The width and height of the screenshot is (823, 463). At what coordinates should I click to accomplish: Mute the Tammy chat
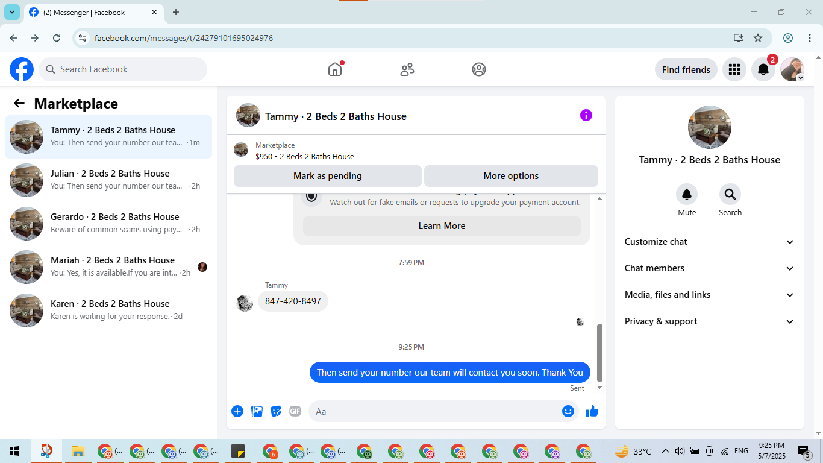tap(687, 194)
